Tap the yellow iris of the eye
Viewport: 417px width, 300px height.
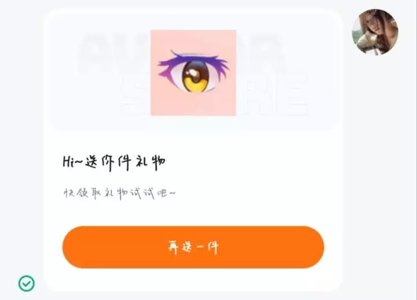pos(197,84)
